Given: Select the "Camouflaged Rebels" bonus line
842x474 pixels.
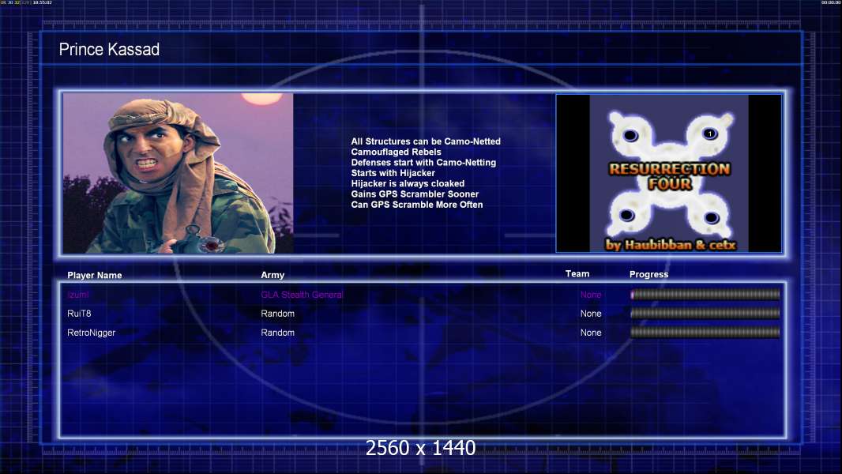Looking at the screenshot, I should click(397, 152).
